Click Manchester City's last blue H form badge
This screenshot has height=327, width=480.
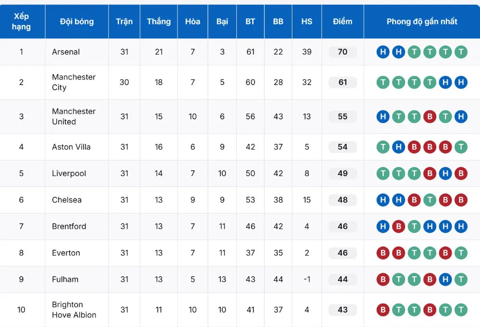click(461, 82)
